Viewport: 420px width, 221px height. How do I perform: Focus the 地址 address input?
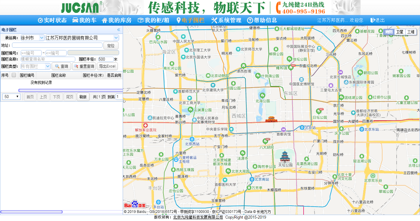click(57, 45)
